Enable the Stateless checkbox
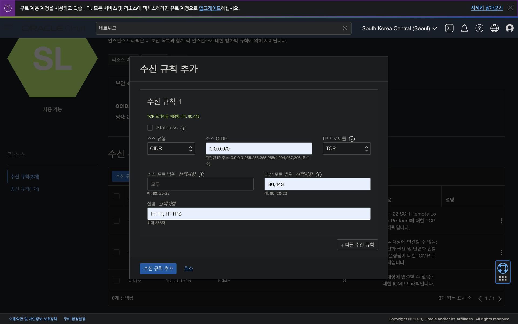 click(x=150, y=128)
